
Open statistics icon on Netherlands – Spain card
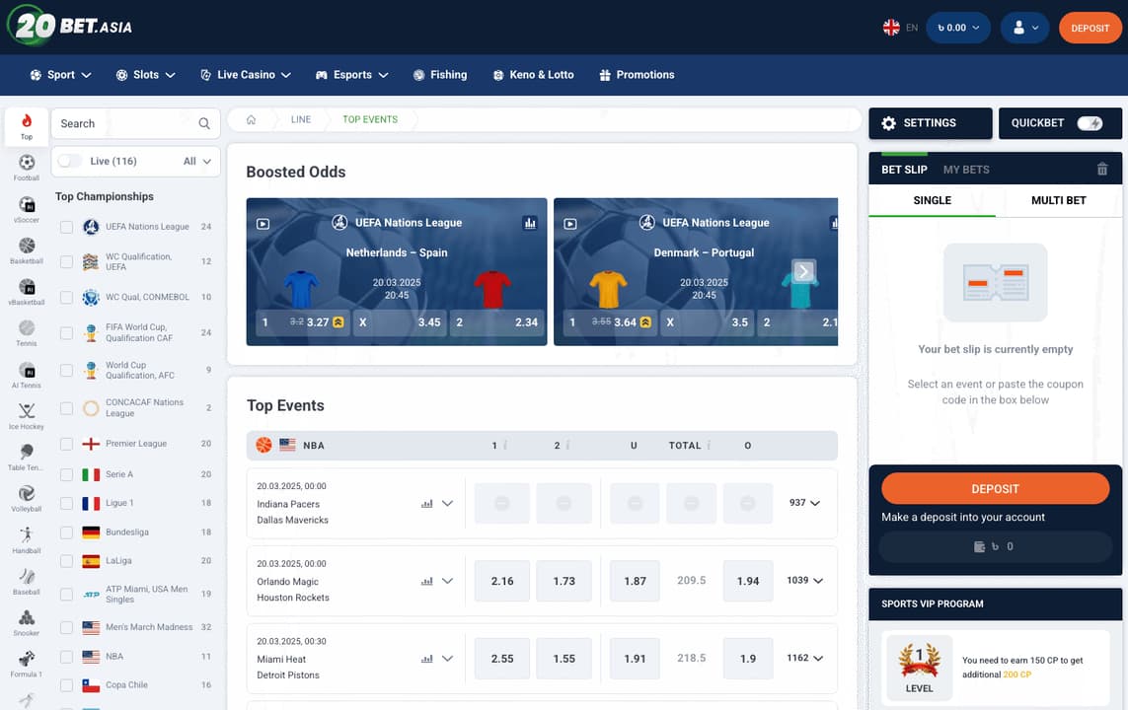pos(530,223)
